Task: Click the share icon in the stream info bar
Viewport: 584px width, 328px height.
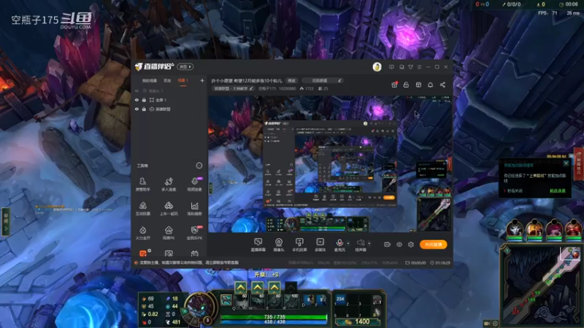Action: [x=442, y=85]
